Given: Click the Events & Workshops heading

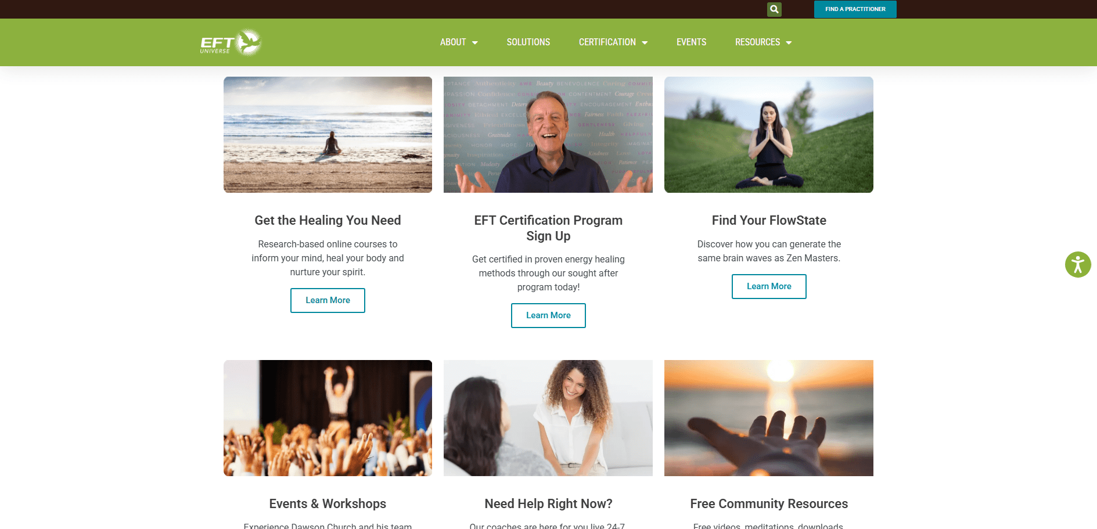Looking at the screenshot, I should 328,503.
